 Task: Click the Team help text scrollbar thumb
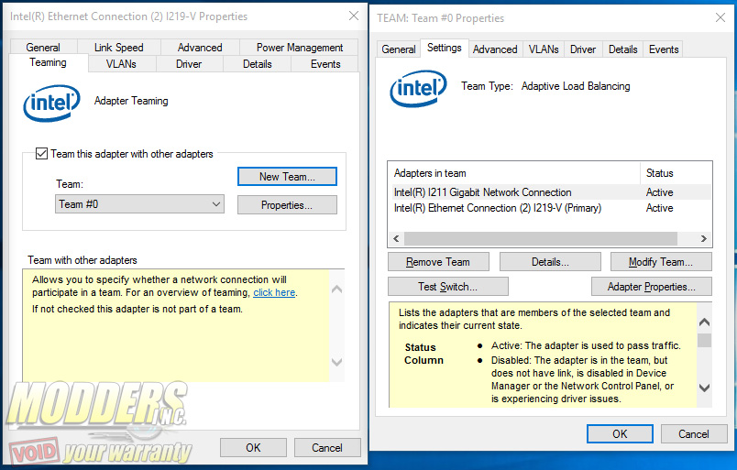pos(704,340)
